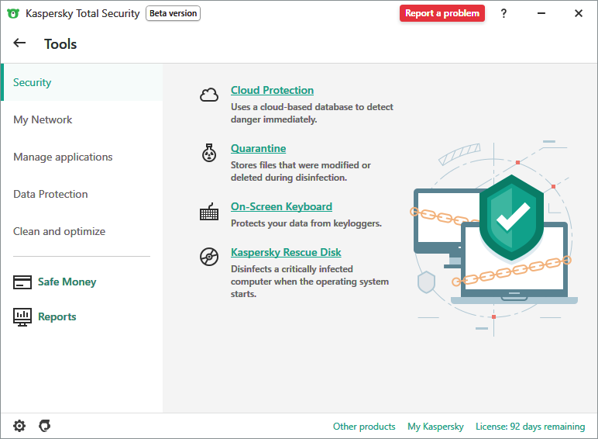Click the Reports monitor icon

[22, 316]
